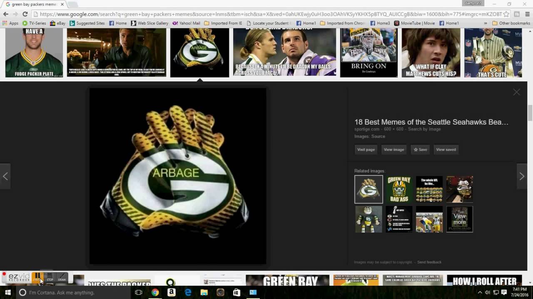Screen dimensions: 533x299
Task: Open the Apps shortcut in bookmarks bar
Action: (x=10, y=23)
